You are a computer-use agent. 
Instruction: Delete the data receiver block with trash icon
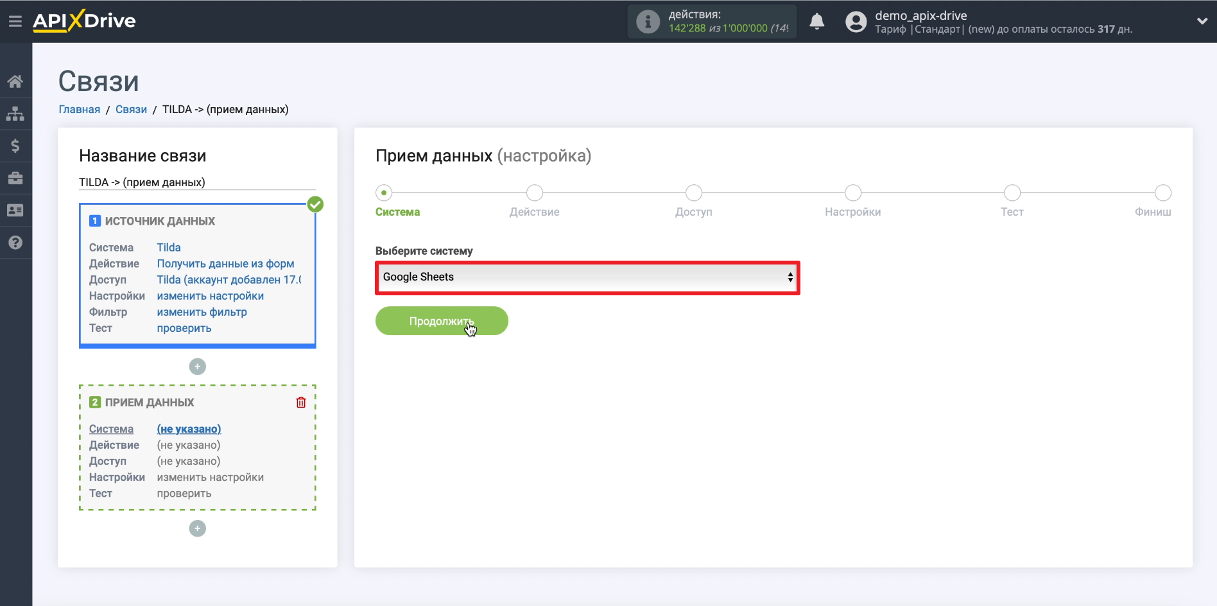click(x=301, y=403)
